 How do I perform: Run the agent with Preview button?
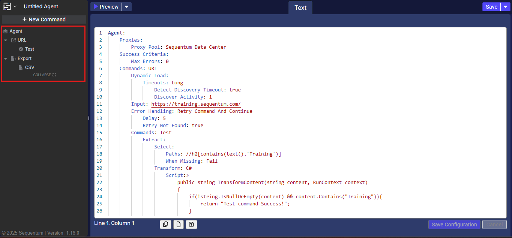coord(106,7)
